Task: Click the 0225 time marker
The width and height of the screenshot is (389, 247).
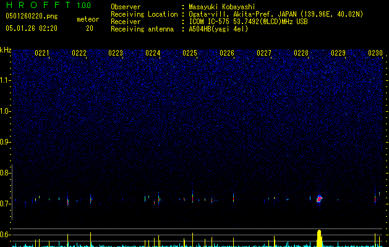Action: click(x=190, y=53)
